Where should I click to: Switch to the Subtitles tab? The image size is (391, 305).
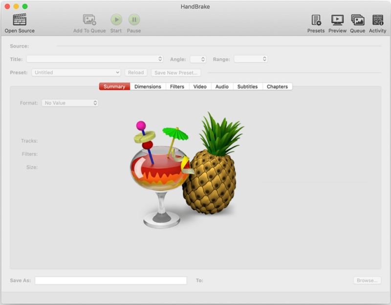click(x=248, y=87)
